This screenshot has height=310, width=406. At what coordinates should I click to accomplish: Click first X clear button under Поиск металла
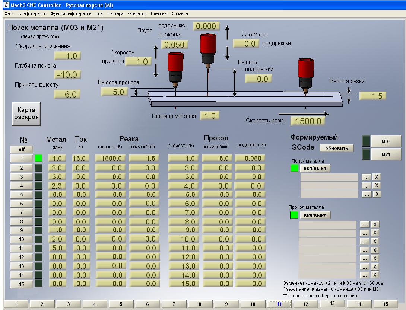click(377, 177)
